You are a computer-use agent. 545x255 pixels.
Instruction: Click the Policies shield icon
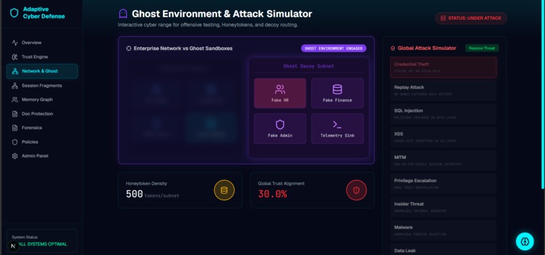(15, 142)
